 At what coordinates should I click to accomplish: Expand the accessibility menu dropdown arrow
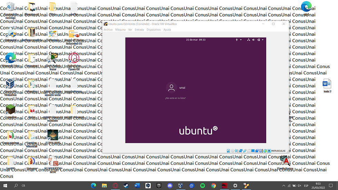[241, 40]
